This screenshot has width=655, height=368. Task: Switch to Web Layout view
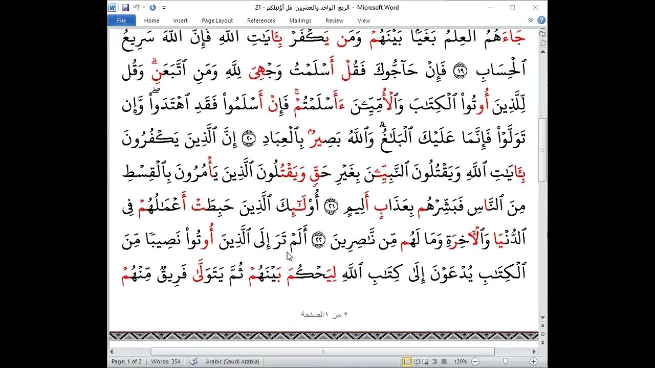(x=425, y=361)
